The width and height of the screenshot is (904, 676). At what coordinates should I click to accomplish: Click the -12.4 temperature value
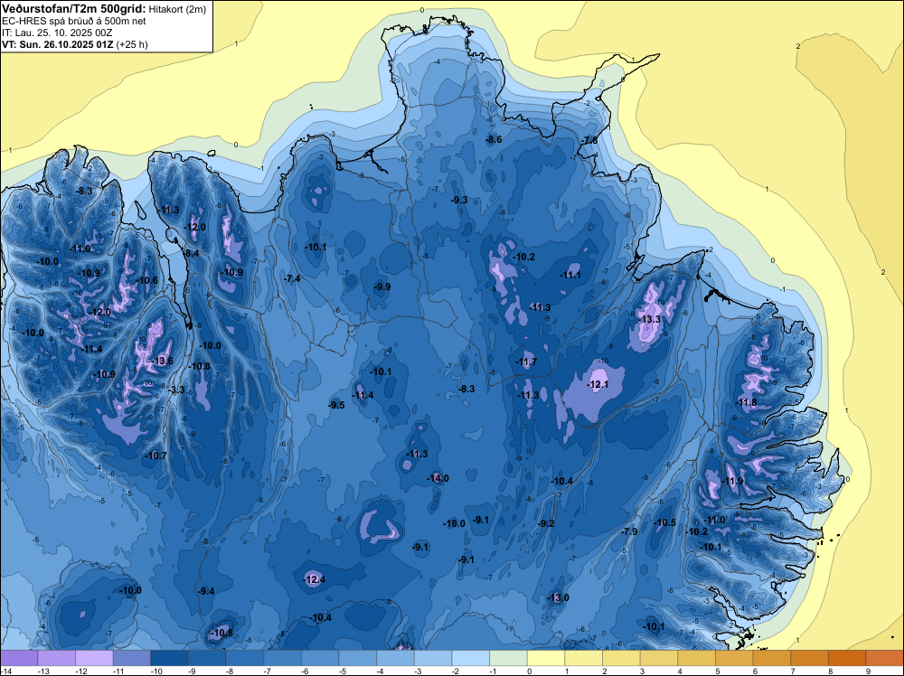click(x=315, y=579)
